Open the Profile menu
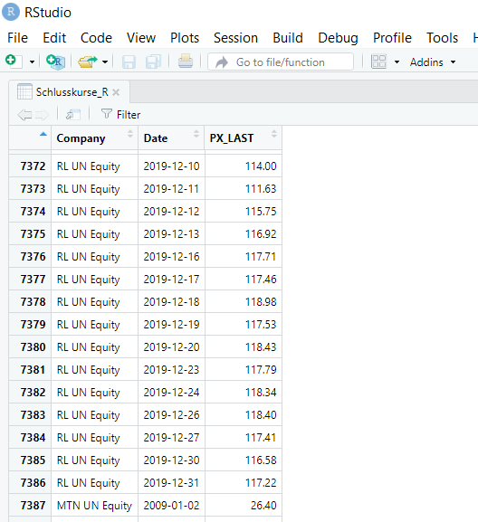478x522 pixels. pyautogui.click(x=392, y=38)
